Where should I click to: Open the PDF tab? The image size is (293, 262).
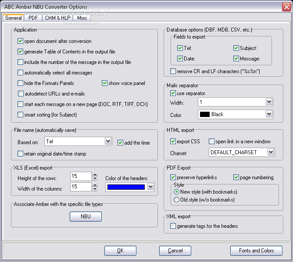(x=33, y=18)
